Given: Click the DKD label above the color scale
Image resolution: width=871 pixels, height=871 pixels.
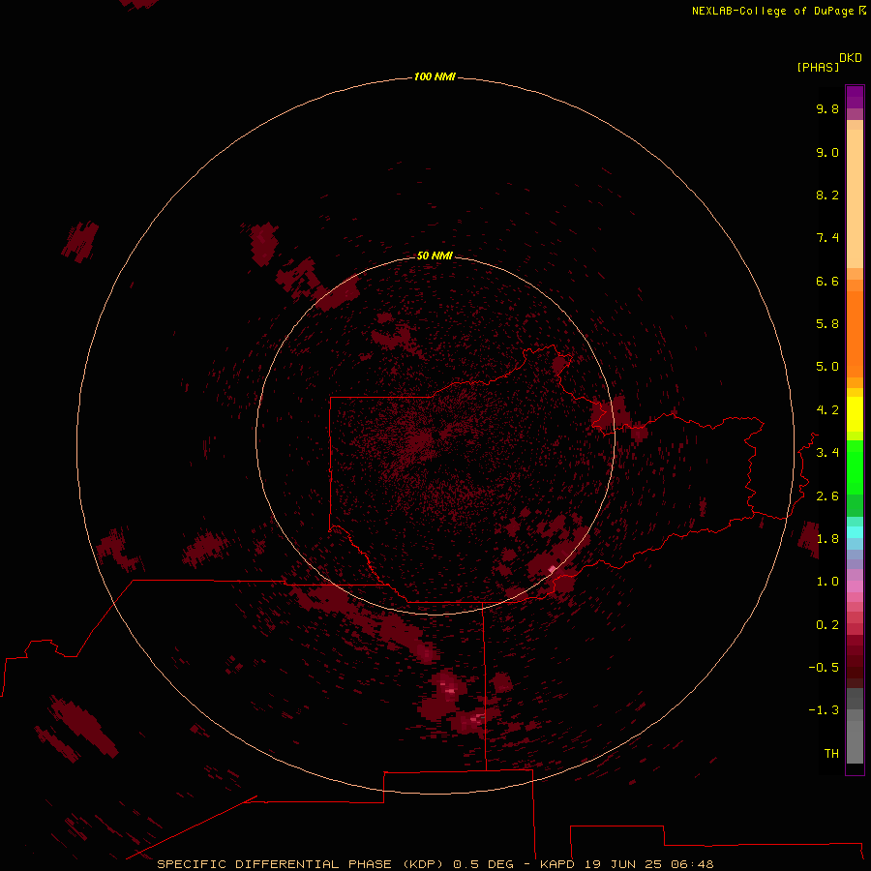Looking at the screenshot, I should click(x=851, y=58).
